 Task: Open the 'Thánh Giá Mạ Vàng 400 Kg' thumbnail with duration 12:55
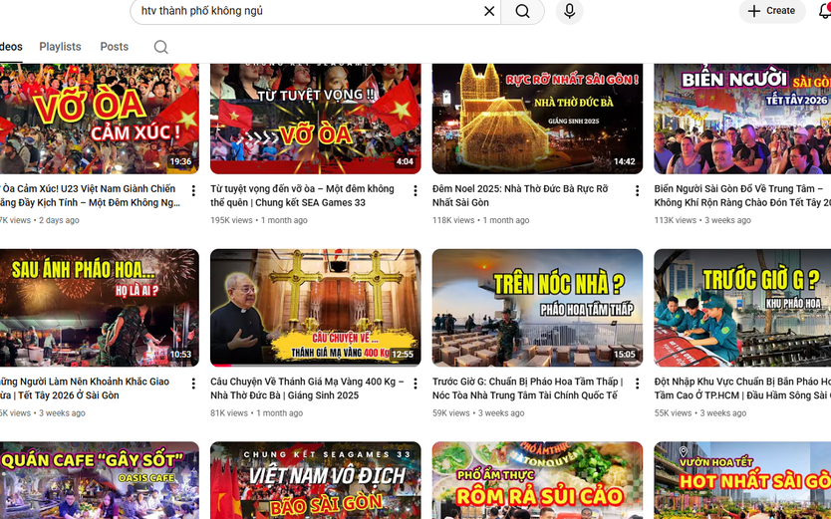pyautogui.click(x=315, y=308)
